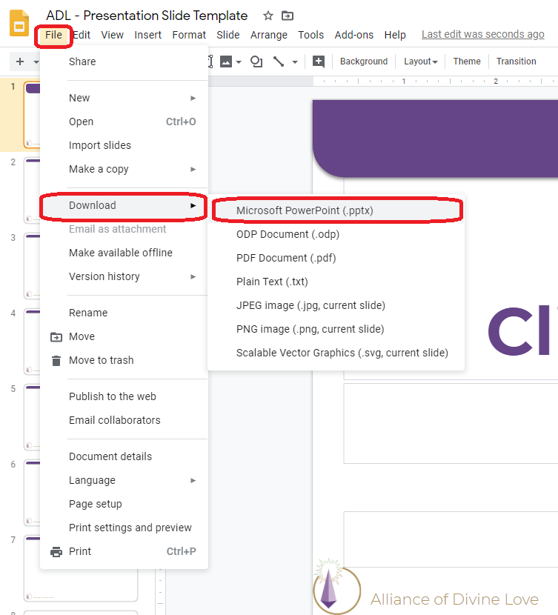Star the ADL presentation
This screenshot has height=615, width=558.
[268, 16]
